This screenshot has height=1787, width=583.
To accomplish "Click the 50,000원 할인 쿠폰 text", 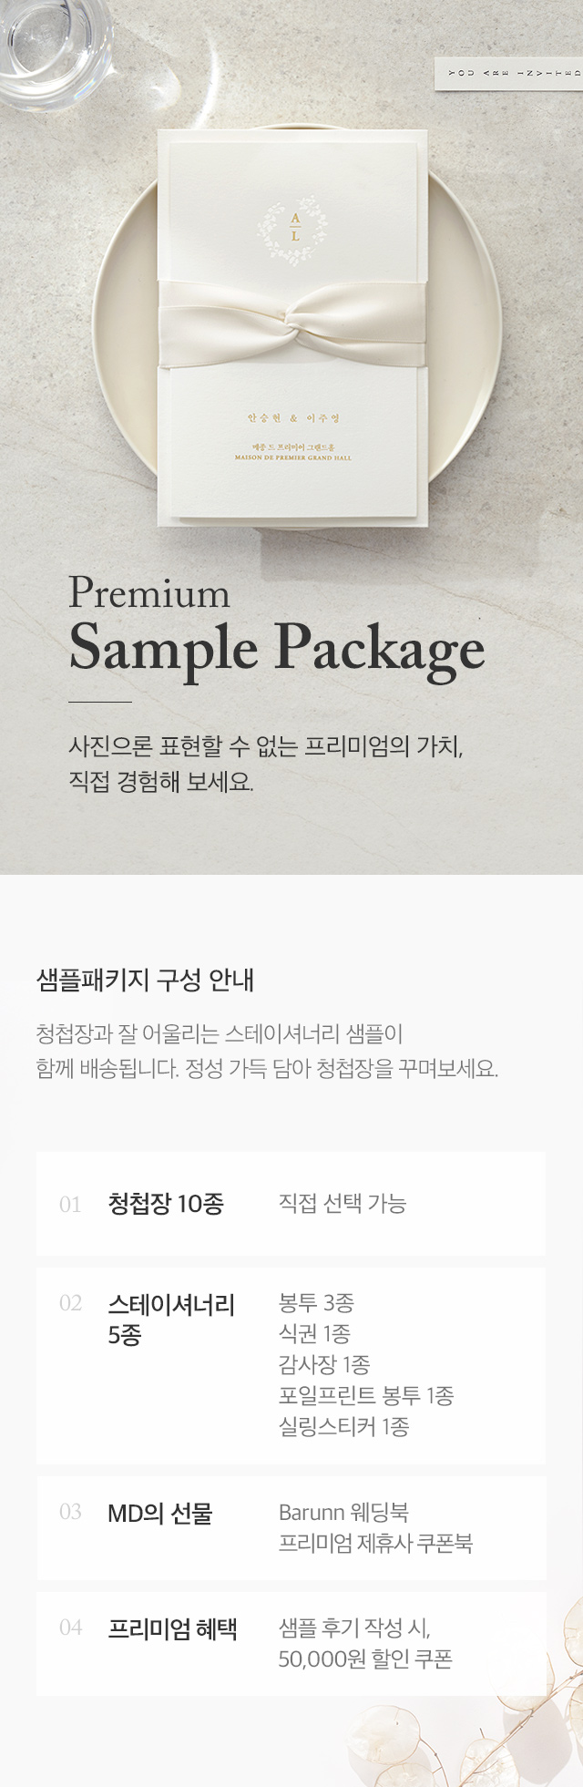I will (365, 1659).
